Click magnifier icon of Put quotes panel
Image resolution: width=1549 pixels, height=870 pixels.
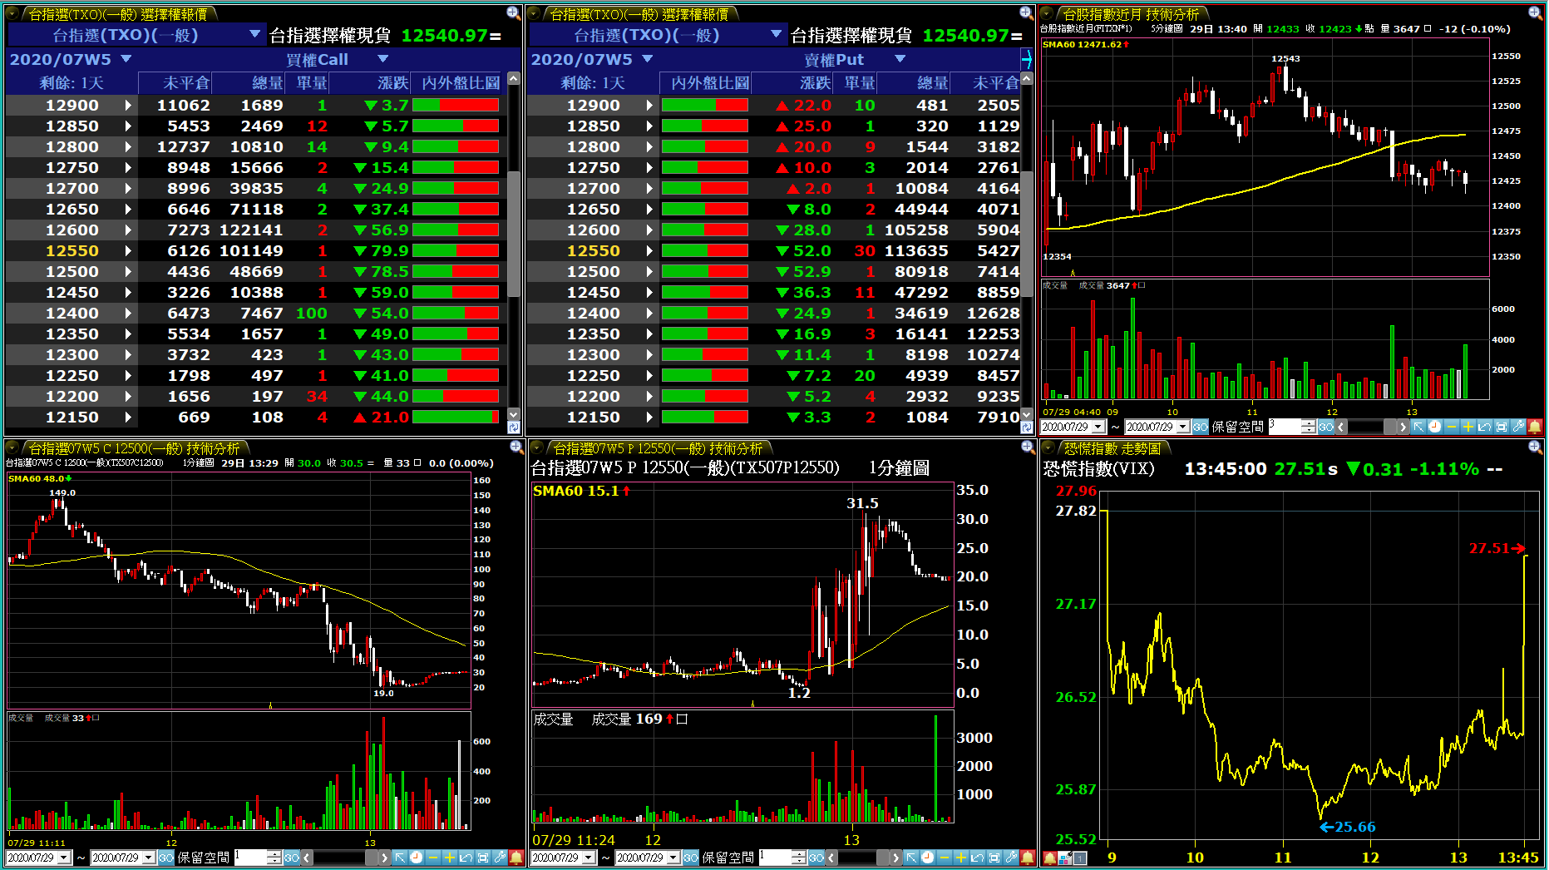tap(1026, 12)
